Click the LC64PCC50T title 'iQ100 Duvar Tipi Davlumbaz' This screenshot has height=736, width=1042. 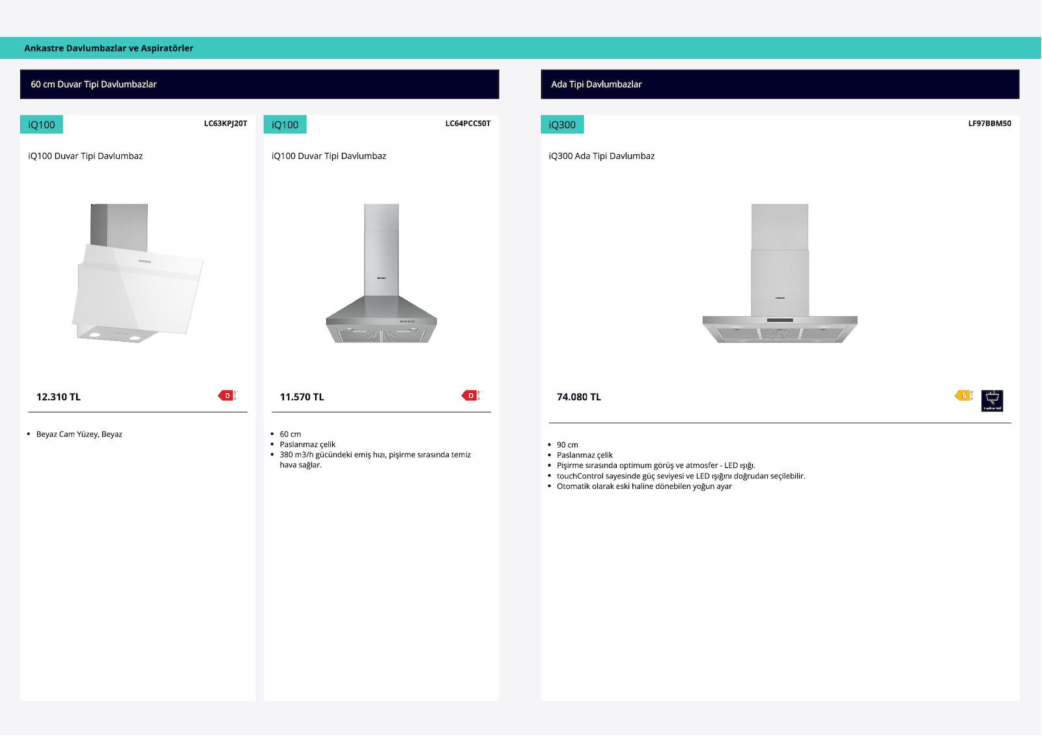(x=329, y=156)
